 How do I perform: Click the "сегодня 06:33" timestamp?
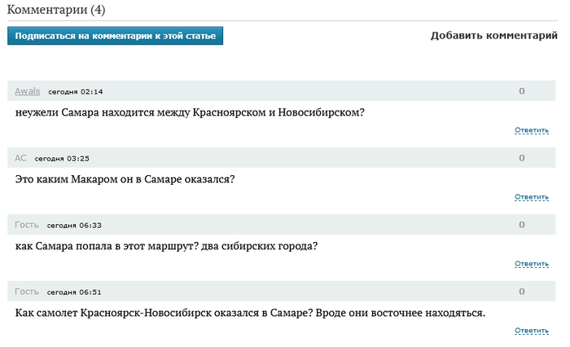click(x=74, y=225)
